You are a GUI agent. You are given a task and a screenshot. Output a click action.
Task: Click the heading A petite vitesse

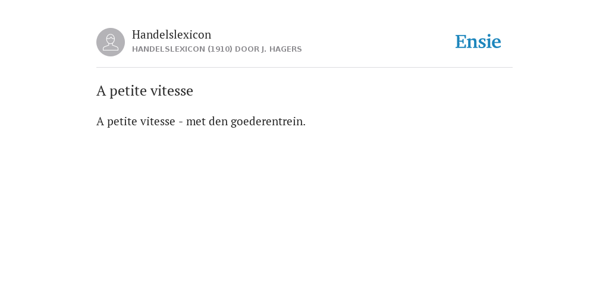pos(145,91)
